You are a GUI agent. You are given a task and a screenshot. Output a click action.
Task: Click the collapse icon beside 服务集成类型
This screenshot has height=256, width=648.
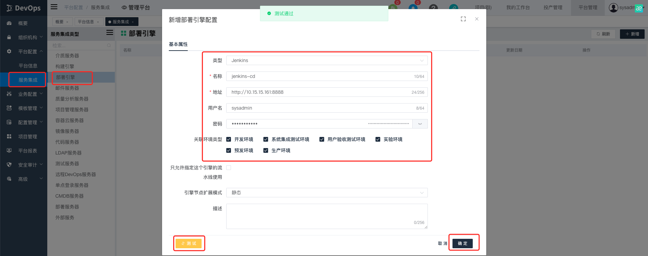tap(110, 33)
